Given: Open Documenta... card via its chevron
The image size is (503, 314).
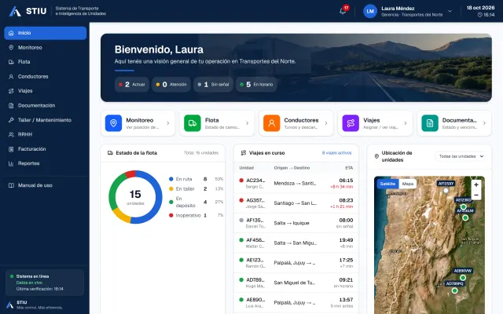Looking at the screenshot, I should click(x=484, y=123).
